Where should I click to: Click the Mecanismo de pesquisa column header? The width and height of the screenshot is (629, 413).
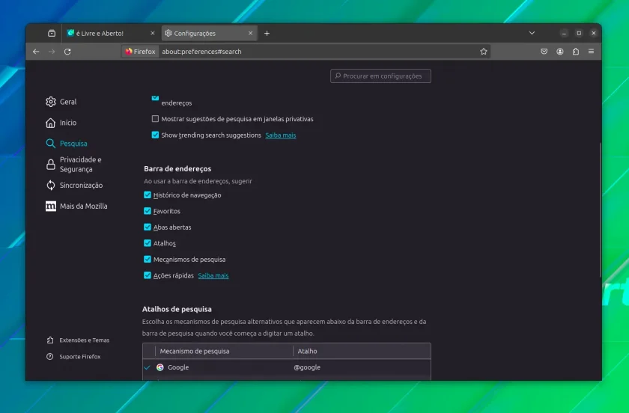click(224, 351)
